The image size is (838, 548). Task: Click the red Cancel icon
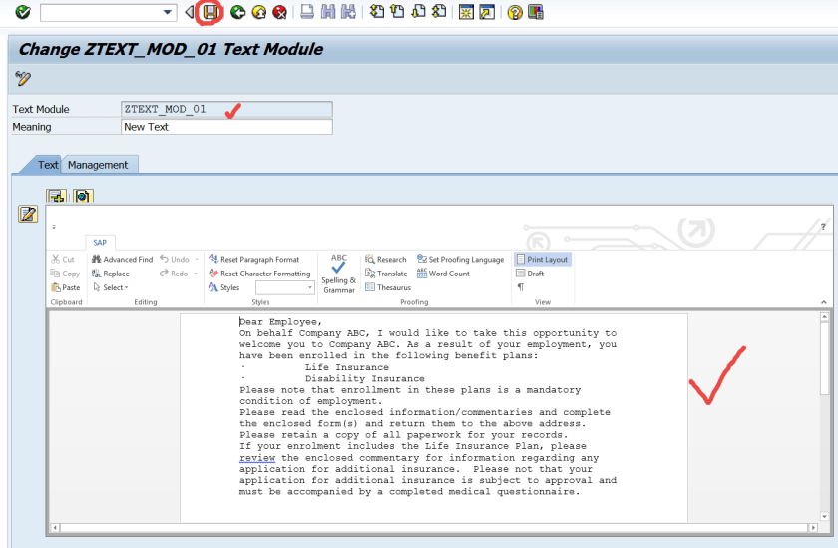click(x=279, y=12)
